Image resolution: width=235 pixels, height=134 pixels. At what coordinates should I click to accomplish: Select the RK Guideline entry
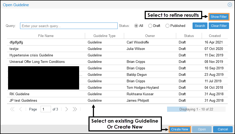pyautogui.click(x=20, y=94)
